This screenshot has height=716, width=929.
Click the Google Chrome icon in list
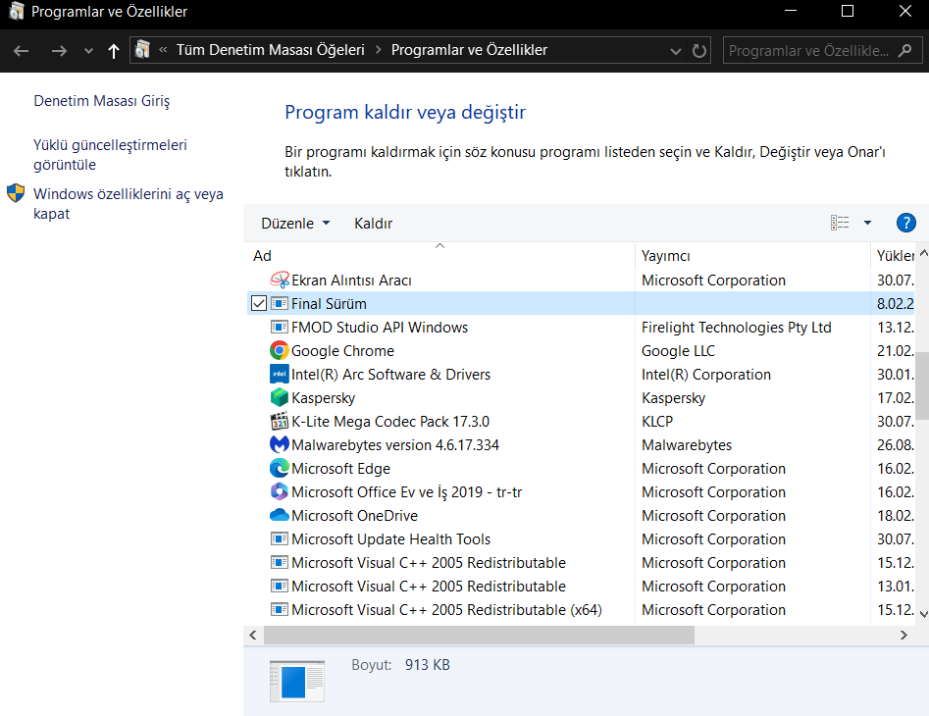click(x=279, y=350)
